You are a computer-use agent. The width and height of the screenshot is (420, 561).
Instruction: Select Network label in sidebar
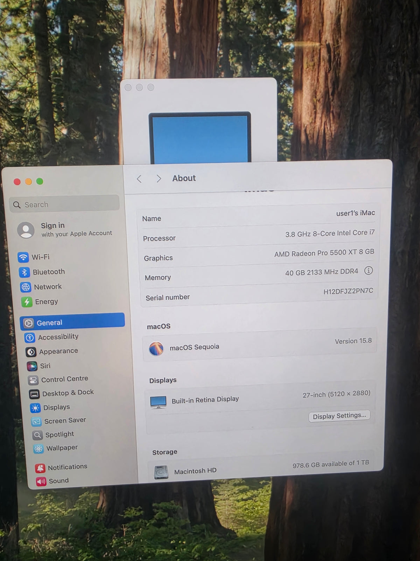coord(48,286)
